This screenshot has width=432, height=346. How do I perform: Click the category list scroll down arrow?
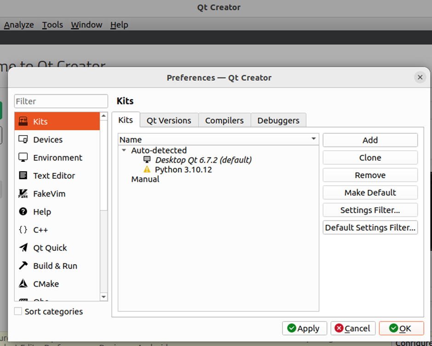pos(103,297)
